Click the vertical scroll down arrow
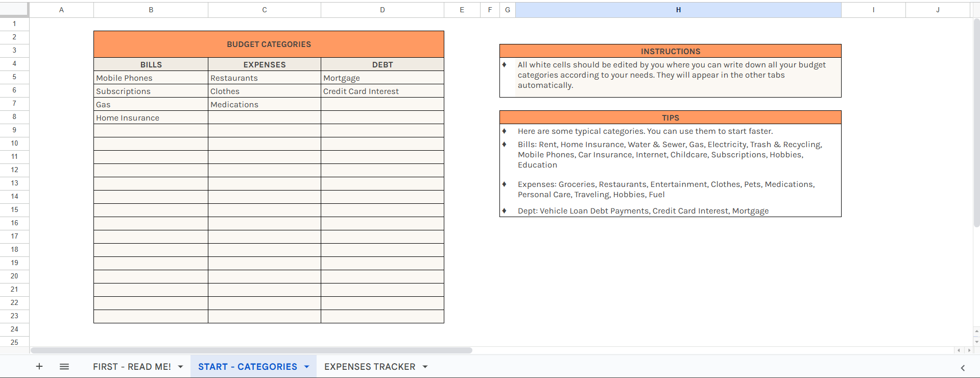This screenshot has height=378, width=980. click(976, 342)
